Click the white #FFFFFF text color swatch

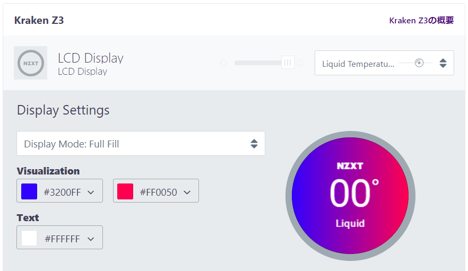pyautogui.click(x=29, y=238)
